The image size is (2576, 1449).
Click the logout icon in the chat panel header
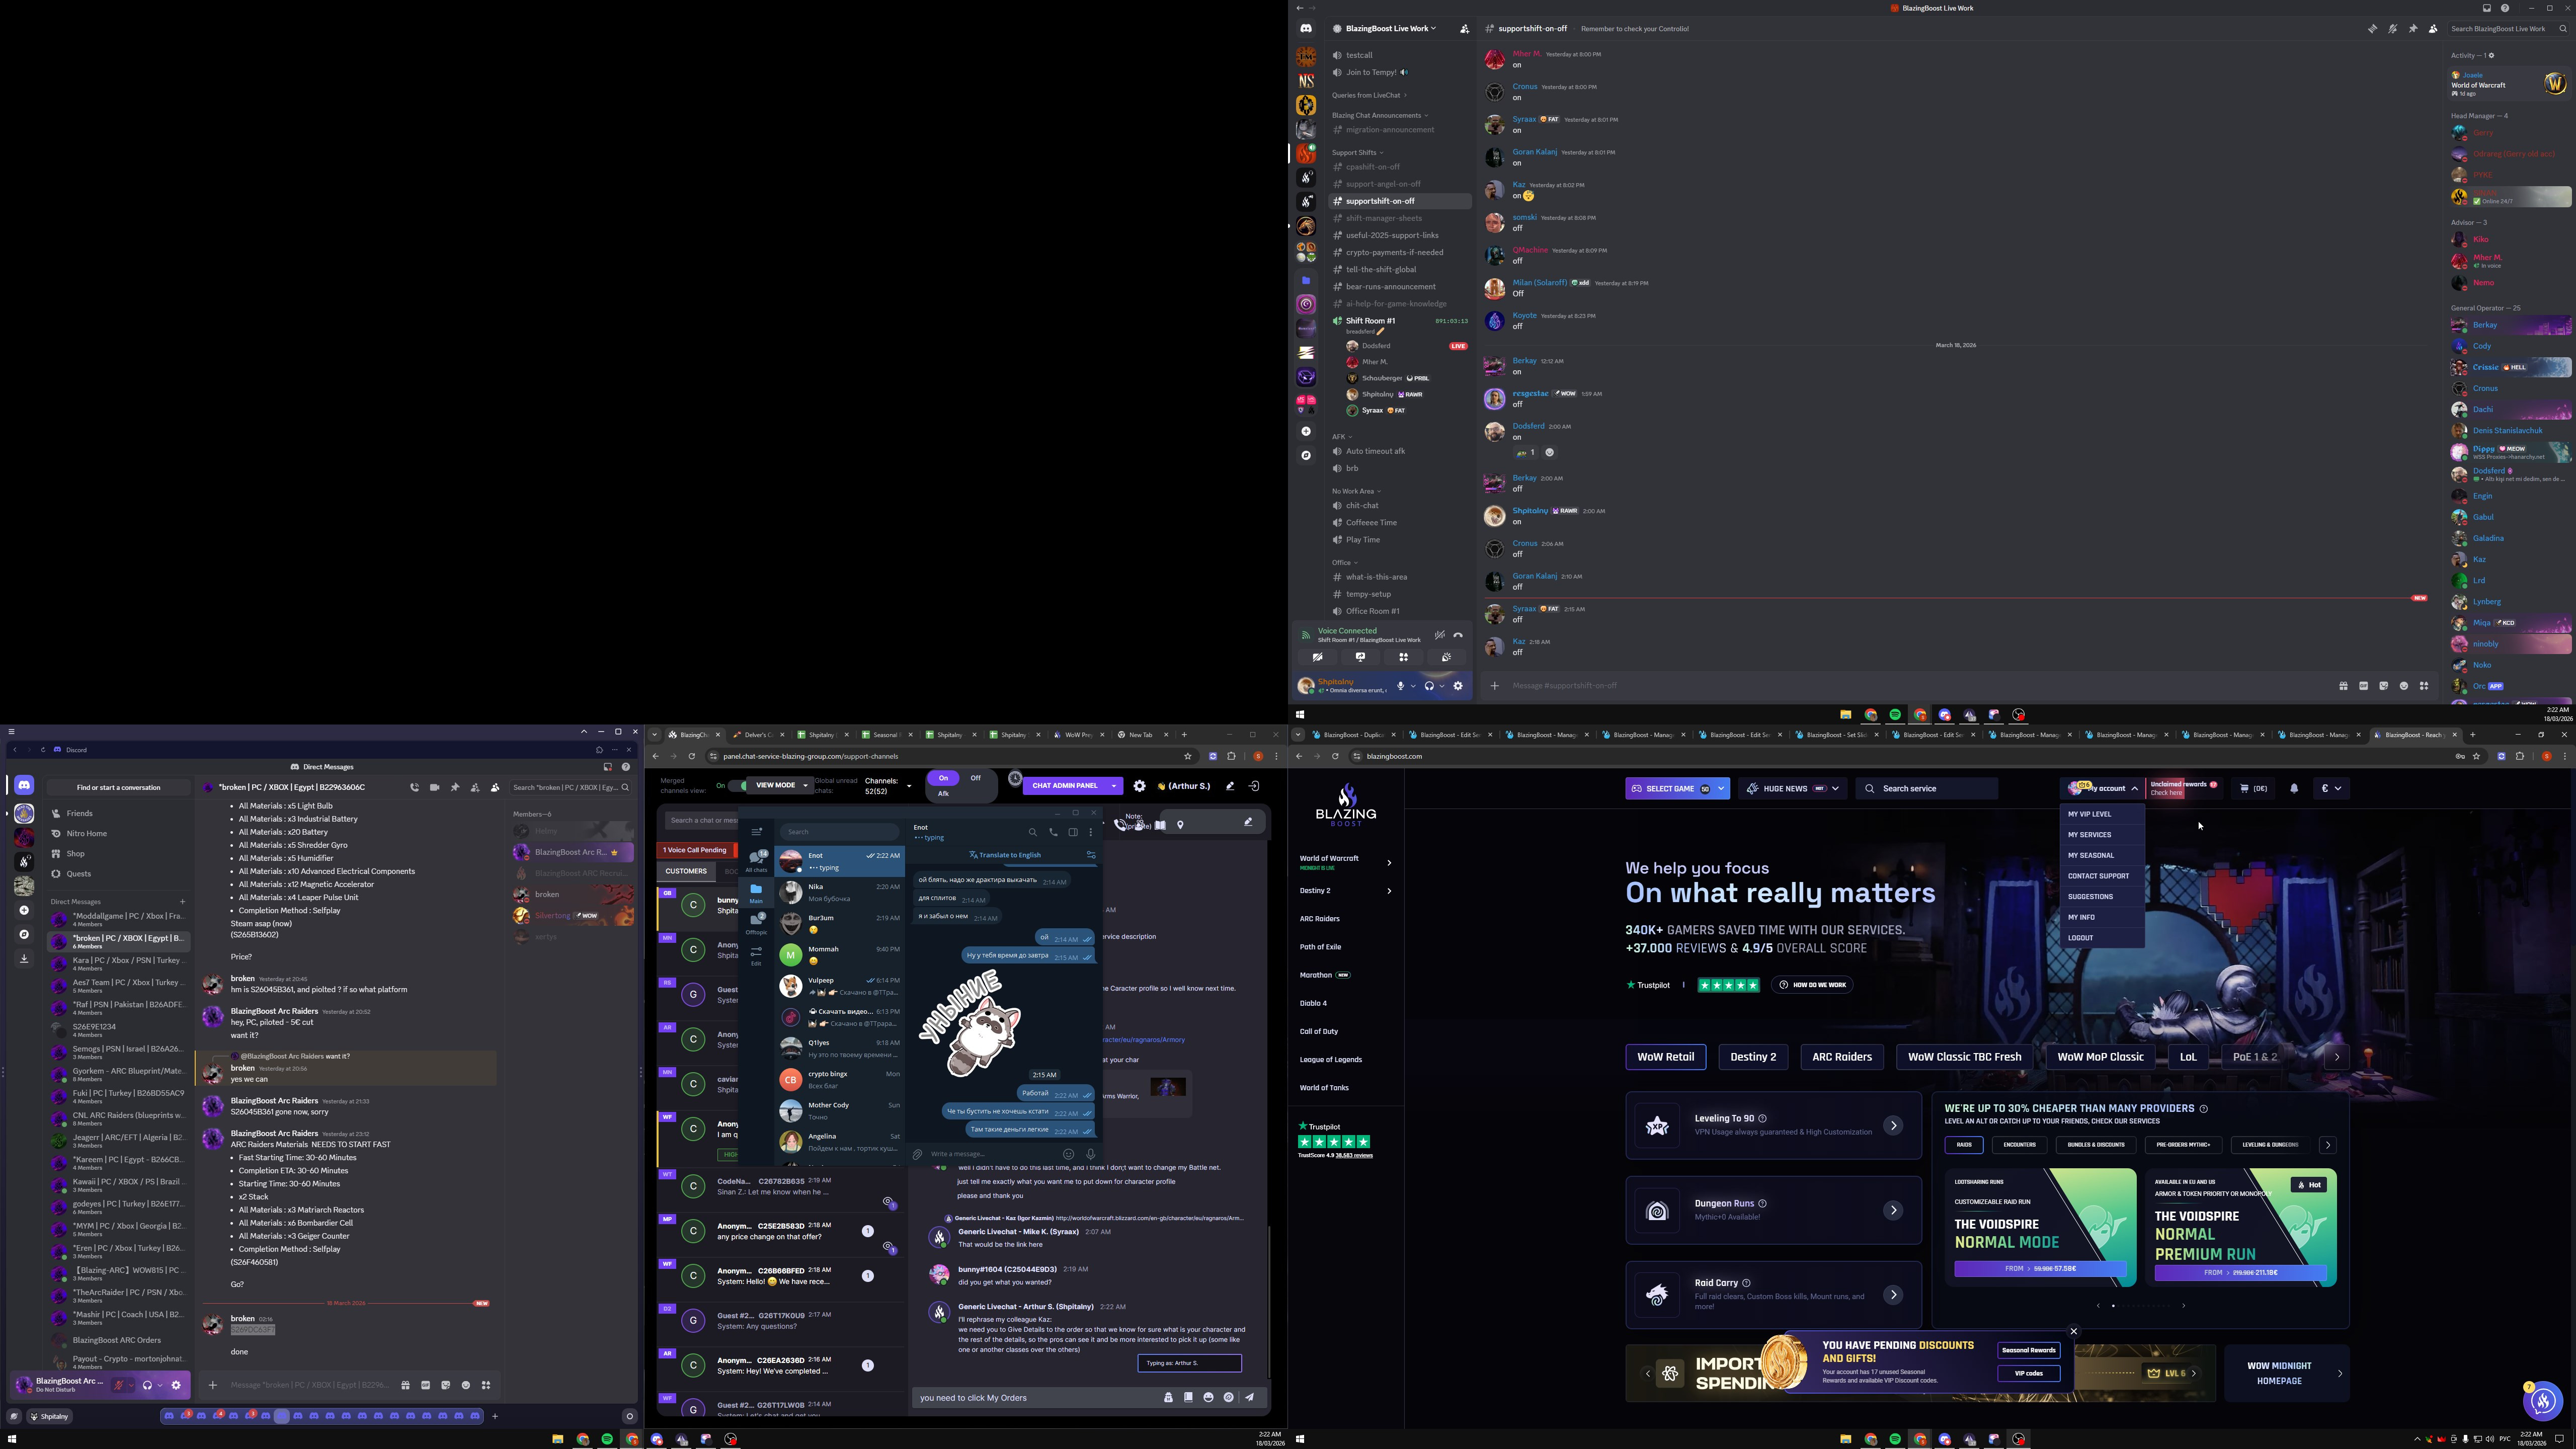pos(1254,786)
